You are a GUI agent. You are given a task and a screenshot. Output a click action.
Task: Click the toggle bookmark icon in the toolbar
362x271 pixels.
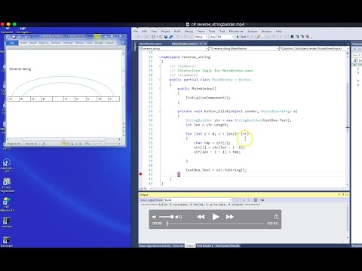coord(292,37)
